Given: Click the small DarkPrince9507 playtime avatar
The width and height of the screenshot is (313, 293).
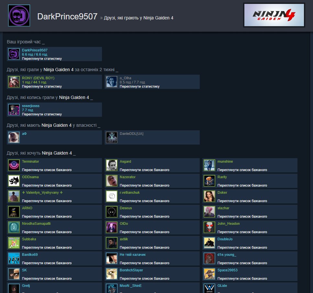Looking at the screenshot, I should (x=14, y=54).
